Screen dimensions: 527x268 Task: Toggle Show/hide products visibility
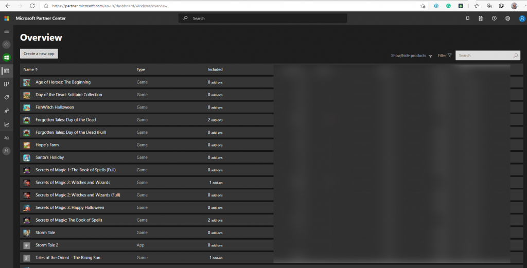[411, 56]
